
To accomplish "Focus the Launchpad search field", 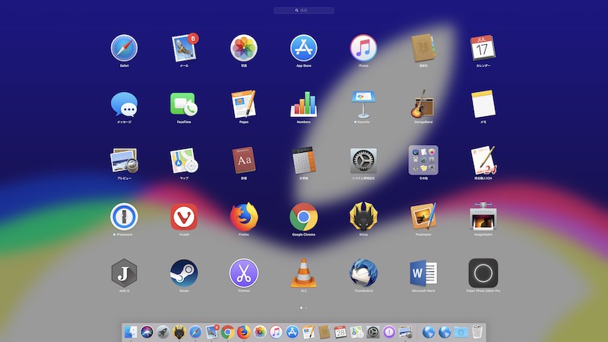I will [x=304, y=11].
